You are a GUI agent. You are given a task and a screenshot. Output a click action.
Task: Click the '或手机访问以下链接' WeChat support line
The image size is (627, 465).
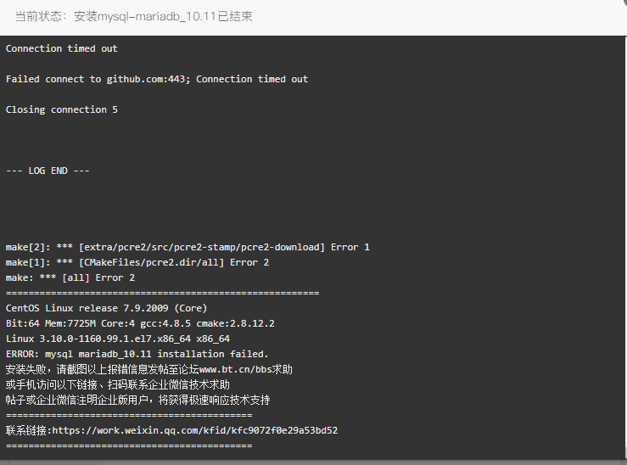(118, 384)
